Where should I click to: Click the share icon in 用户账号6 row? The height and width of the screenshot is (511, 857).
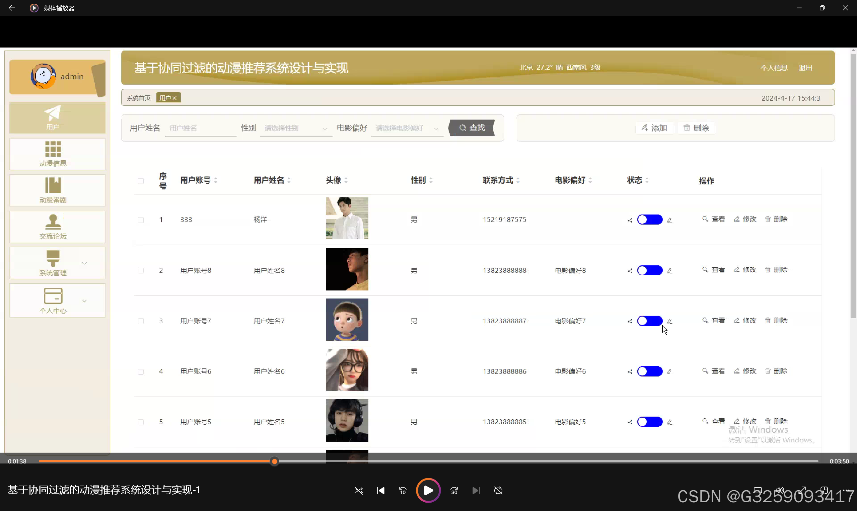click(630, 372)
